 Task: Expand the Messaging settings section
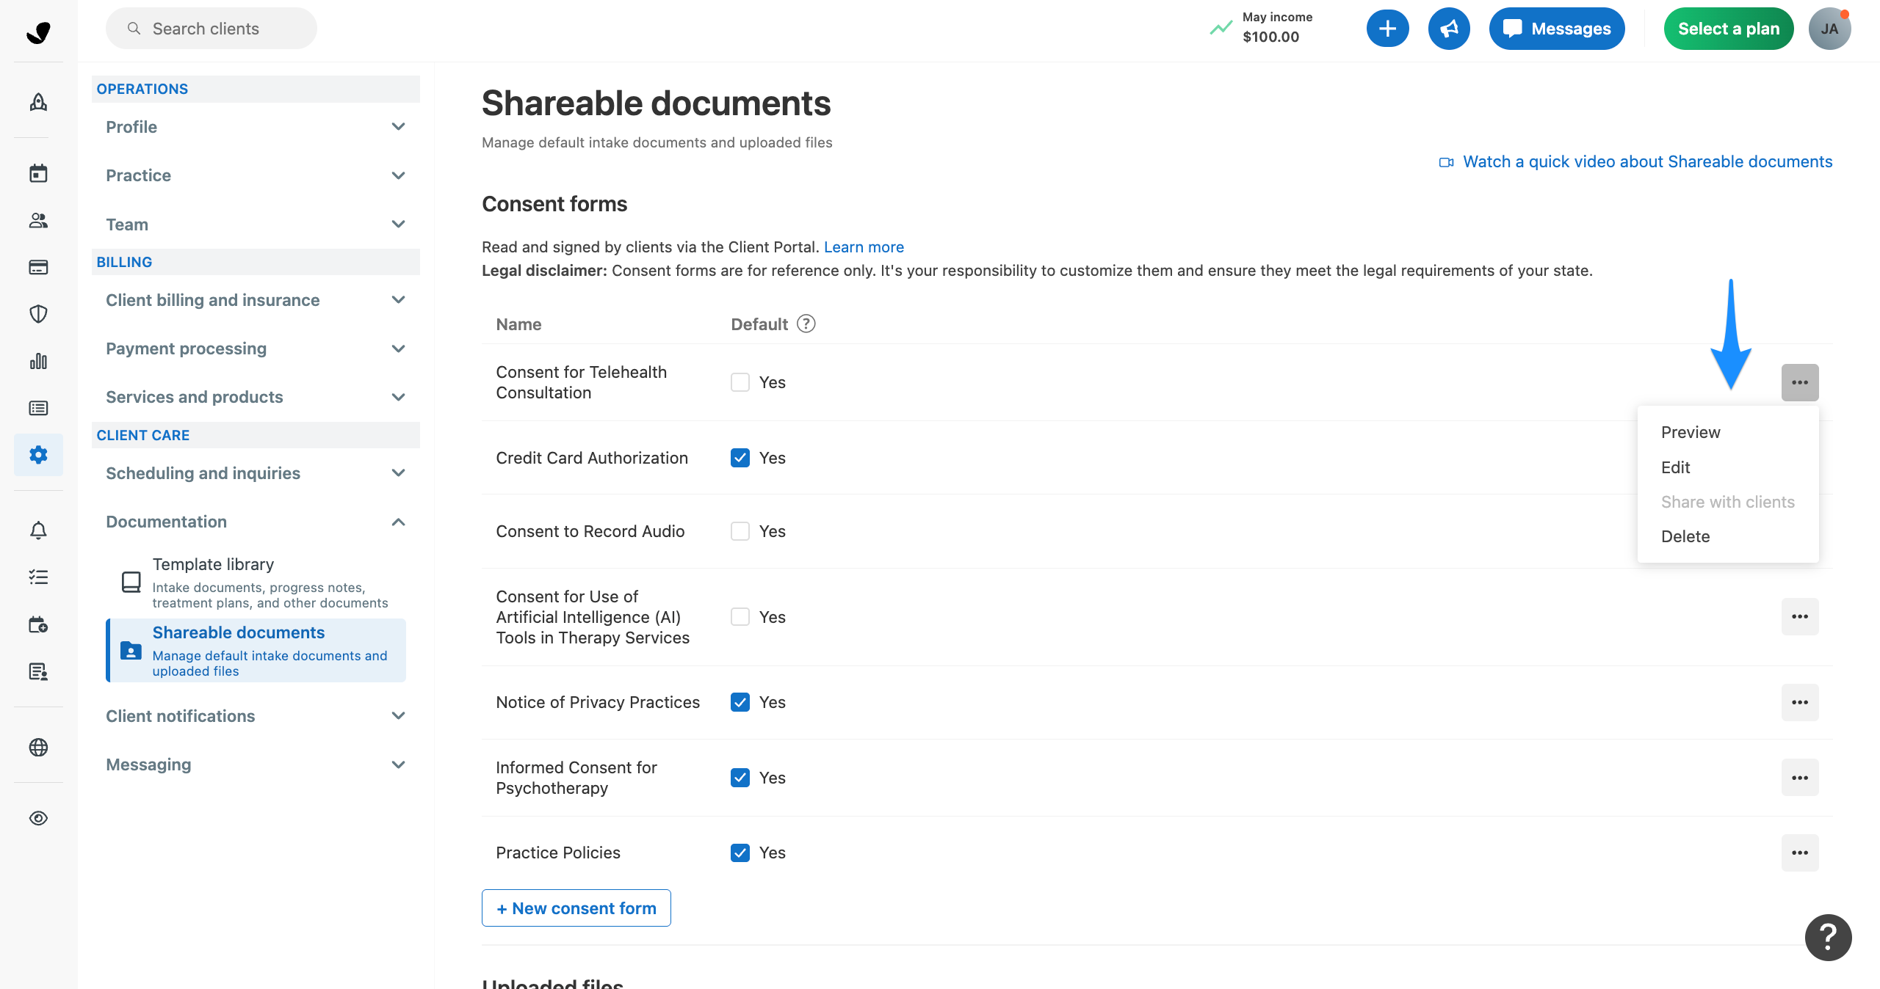coord(256,764)
